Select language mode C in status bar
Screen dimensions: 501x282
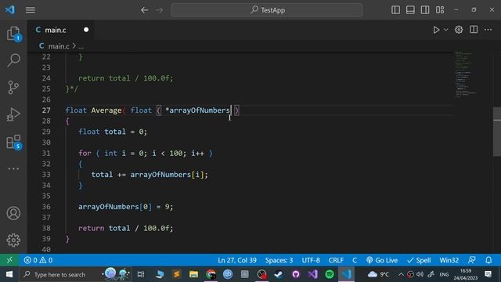[x=355, y=260]
